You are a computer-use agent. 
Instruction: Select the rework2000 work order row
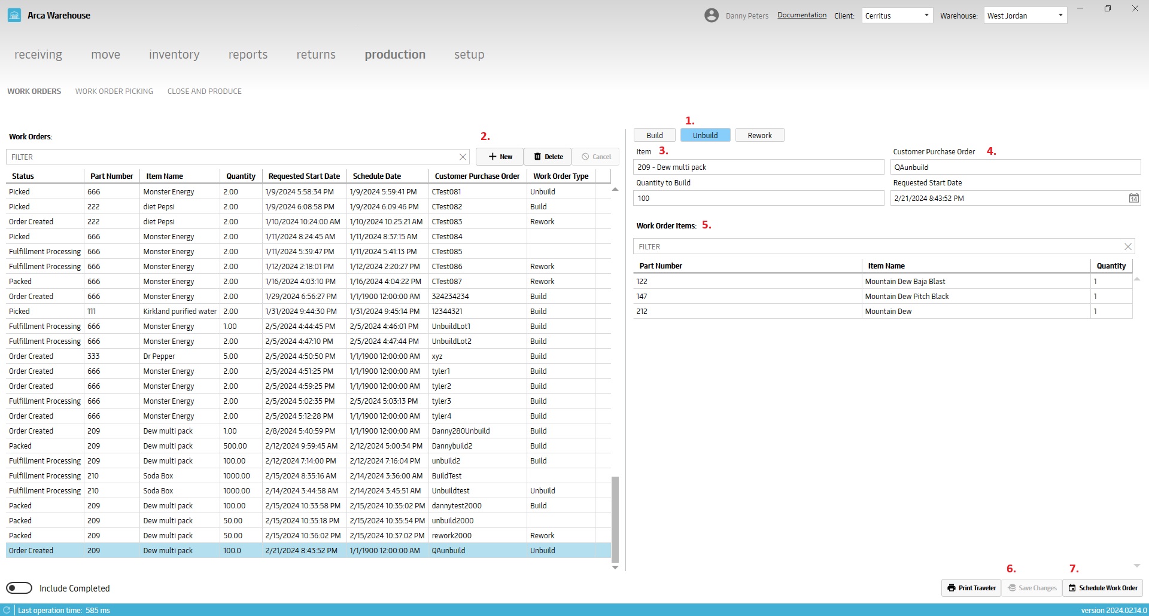point(309,535)
